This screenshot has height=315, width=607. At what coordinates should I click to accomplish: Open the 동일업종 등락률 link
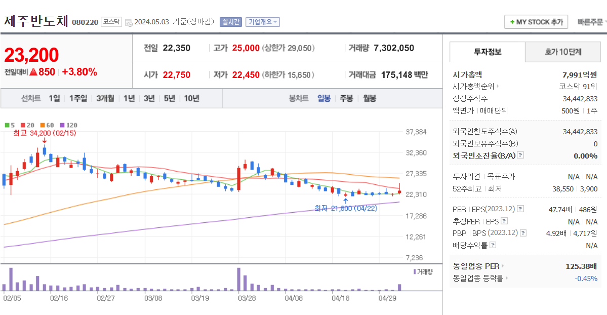pos(480,278)
